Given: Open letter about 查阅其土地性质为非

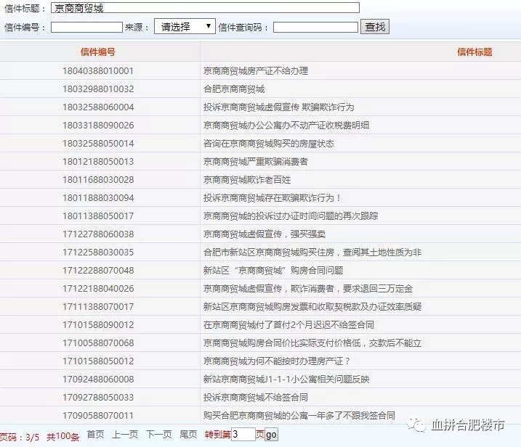Looking at the screenshot, I should [312, 253].
